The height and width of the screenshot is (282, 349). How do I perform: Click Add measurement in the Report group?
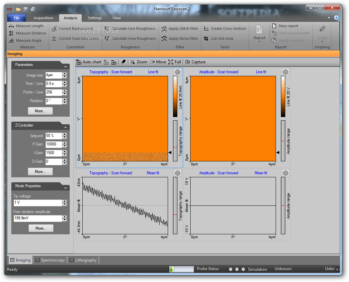(291, 33)
